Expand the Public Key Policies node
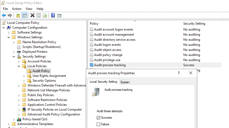Screen dimensions: 229x128 tap(19, 95)
